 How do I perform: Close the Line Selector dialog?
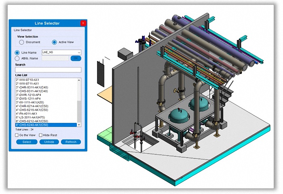pos(83,23)
